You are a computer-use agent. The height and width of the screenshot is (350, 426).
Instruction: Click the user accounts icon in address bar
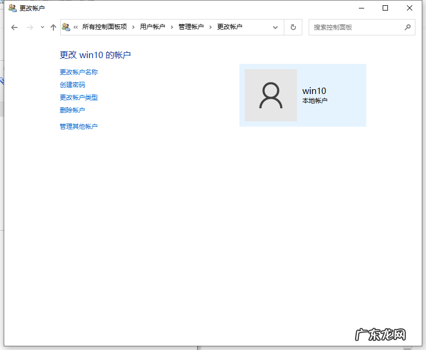click(66, 27)
